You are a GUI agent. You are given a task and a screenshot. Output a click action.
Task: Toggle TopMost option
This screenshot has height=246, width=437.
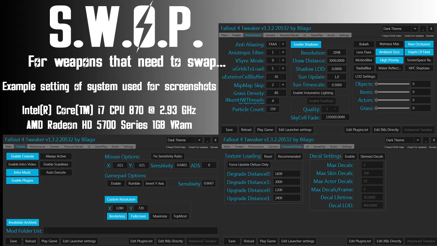(x=180, y=216)
